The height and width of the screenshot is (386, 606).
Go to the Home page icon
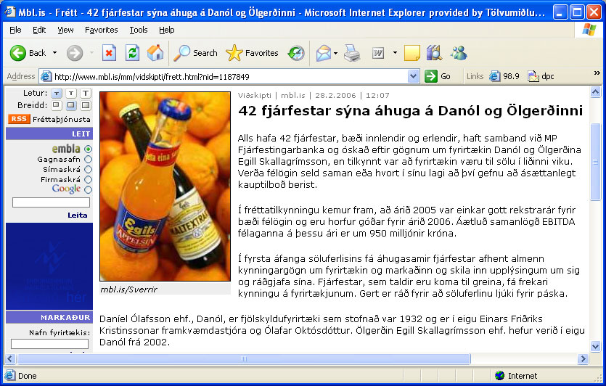point(155,53)
